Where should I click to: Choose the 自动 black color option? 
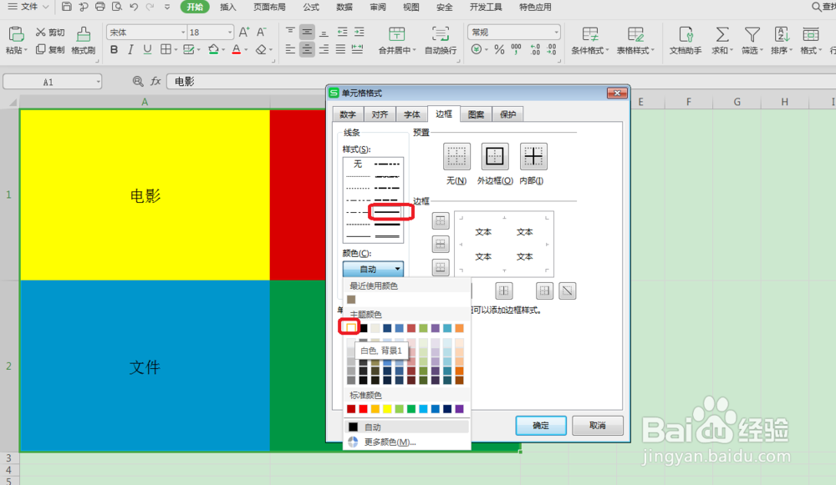coord(407,427)
